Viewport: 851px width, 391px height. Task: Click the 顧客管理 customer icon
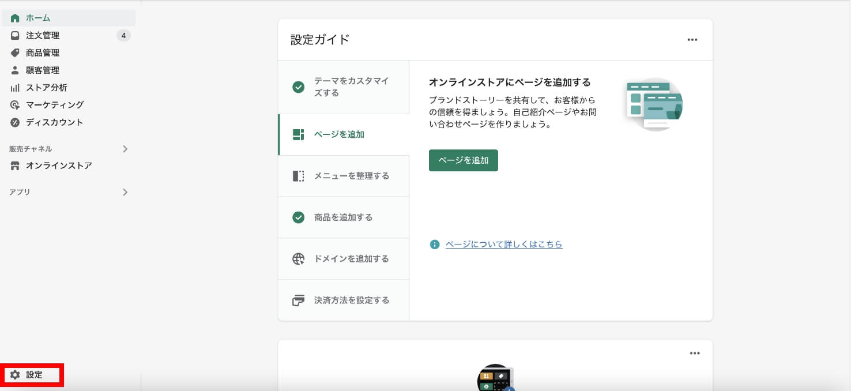(14, 70)
